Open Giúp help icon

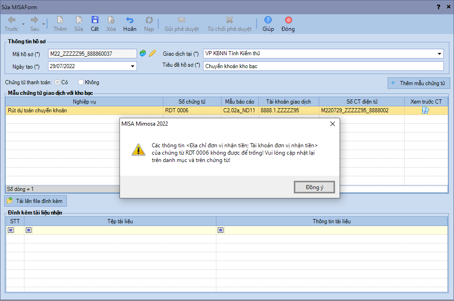(268, 20)
